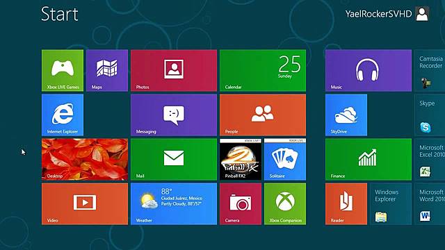The image size is (445, 250).
Task: Open the Music tile
Action: coord(369,71)
